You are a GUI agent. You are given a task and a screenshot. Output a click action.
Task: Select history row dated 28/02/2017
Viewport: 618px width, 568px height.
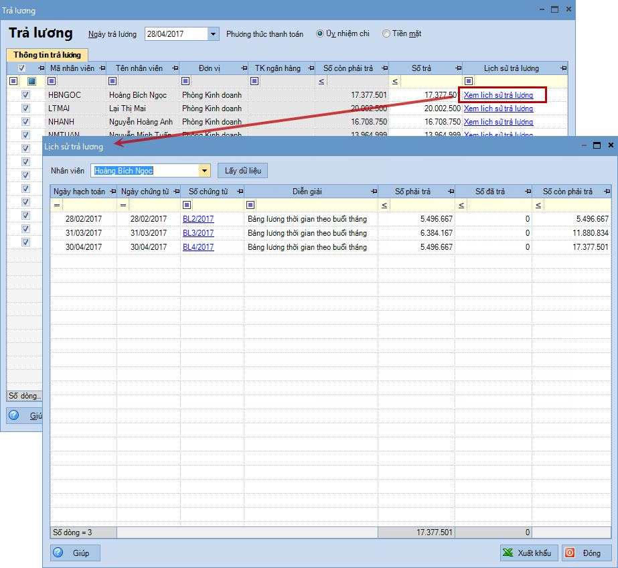click(x=330, y=219)
